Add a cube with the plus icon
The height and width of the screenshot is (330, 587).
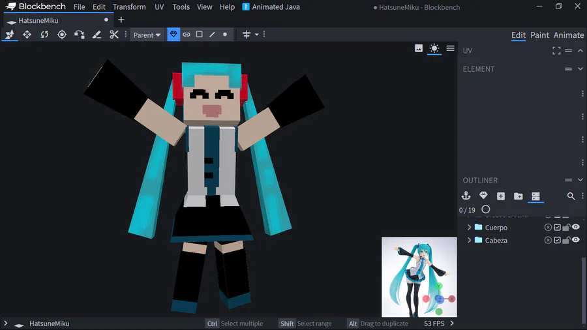pyautogui.click(x=501, y=196)
